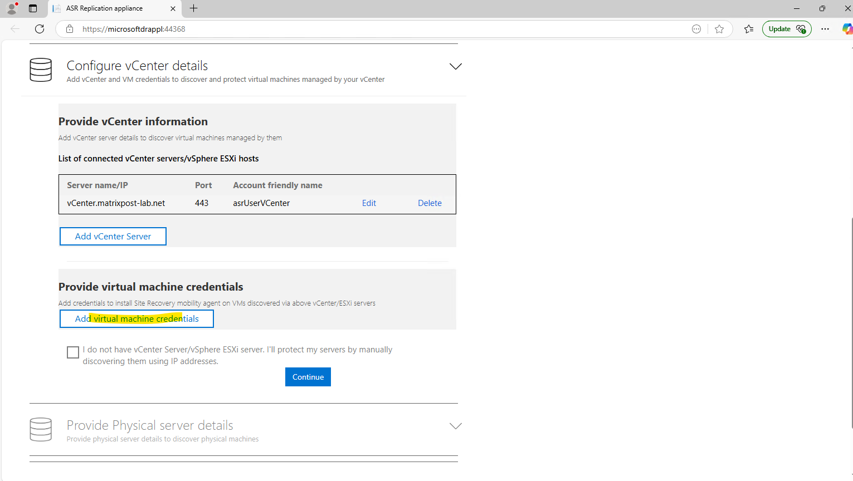Click the page vertical scrollbar

point(851,323)
